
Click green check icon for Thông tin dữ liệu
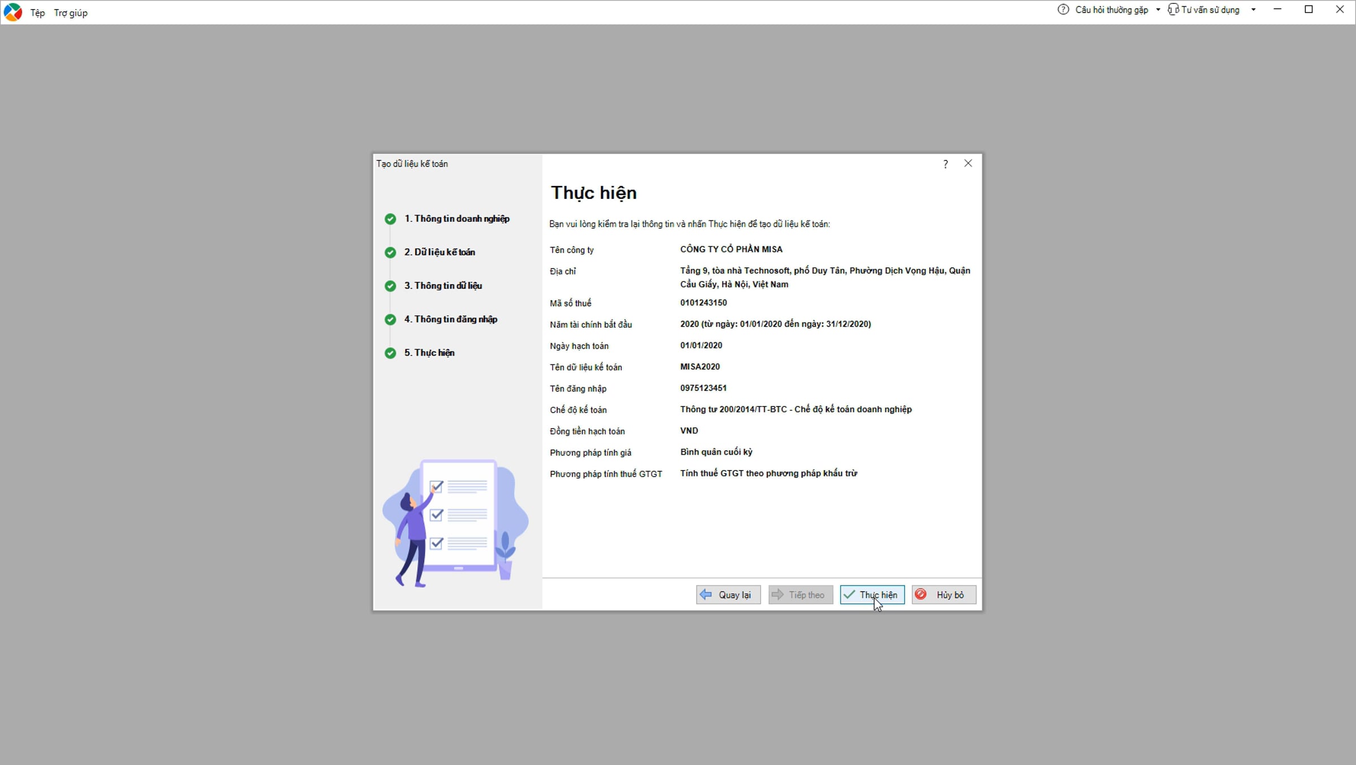[390, 286]
